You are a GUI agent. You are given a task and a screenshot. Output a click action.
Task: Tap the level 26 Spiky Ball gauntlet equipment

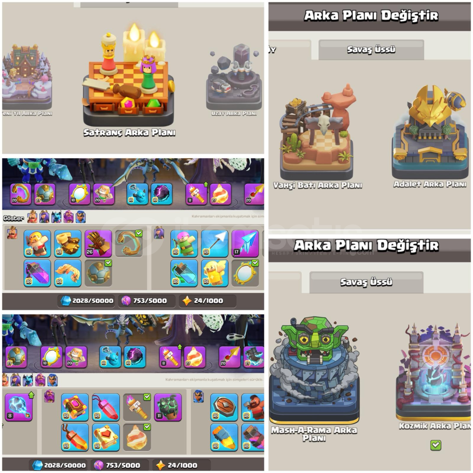99,244
